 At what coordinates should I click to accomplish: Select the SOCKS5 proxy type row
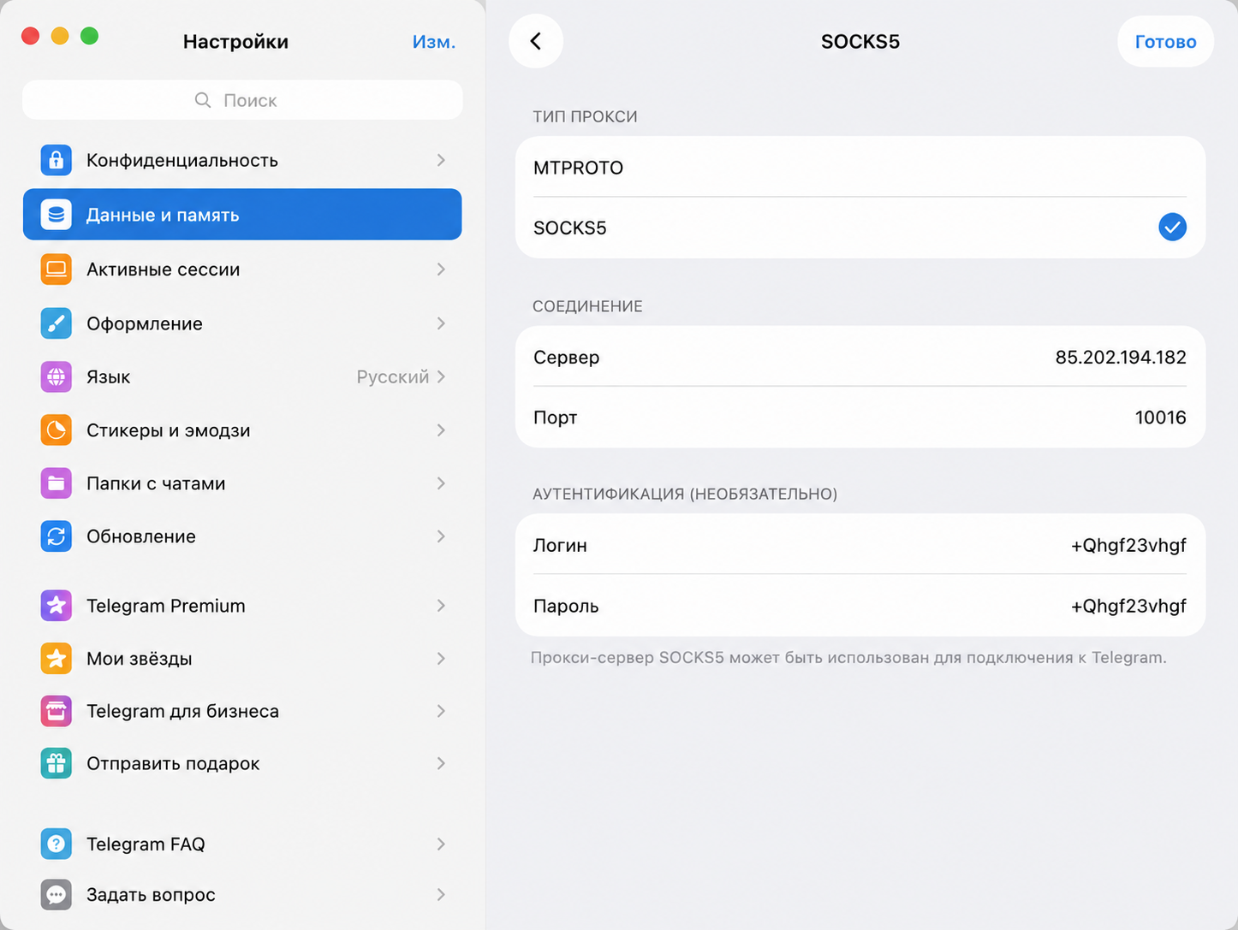(860, 228)
